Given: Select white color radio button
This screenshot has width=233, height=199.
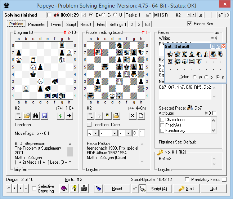Looking at the screenshot, I should click(194, 77).
